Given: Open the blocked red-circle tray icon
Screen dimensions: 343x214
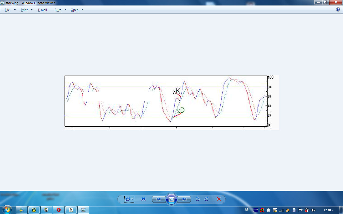Looking at the screenshot, I should click(262, 210).
